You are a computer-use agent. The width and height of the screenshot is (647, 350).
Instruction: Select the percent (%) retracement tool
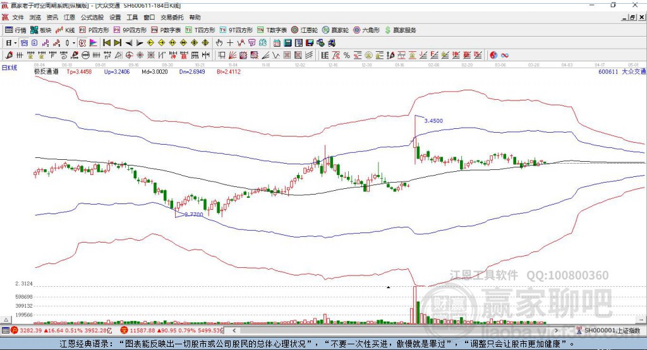(x=347, y=55)
